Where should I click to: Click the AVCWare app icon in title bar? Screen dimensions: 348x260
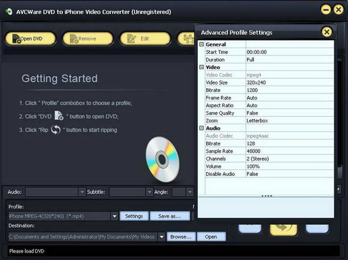click(9, 12)
